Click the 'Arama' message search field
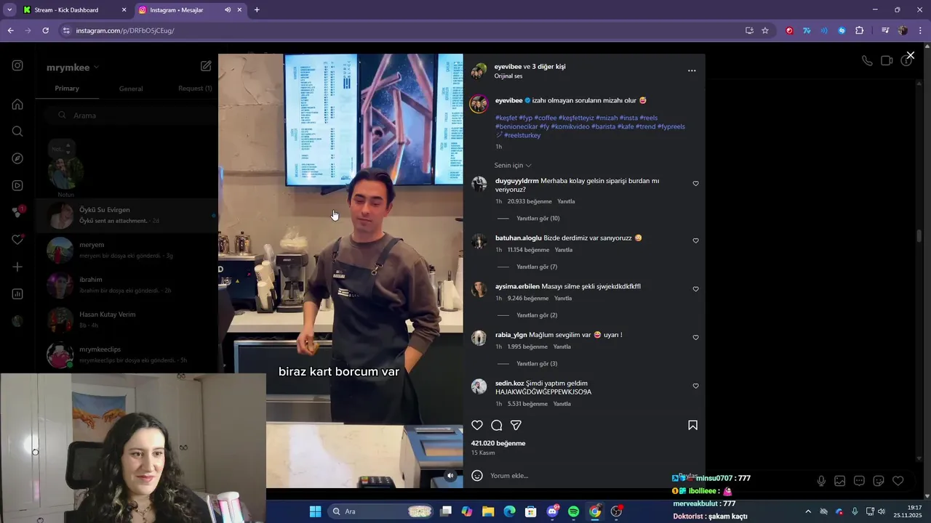This screenshot has height=523, width=931. [x=129, y=115]
